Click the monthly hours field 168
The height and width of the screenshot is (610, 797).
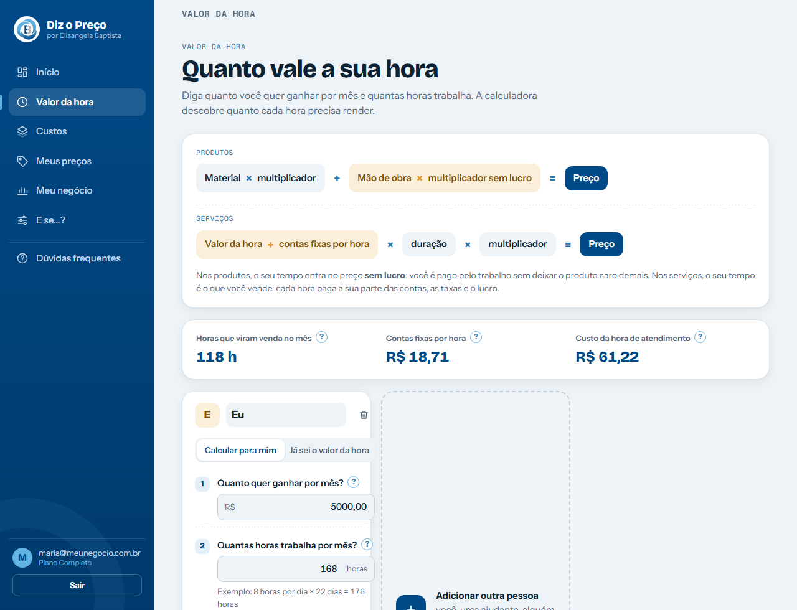(x=296, y=569)
